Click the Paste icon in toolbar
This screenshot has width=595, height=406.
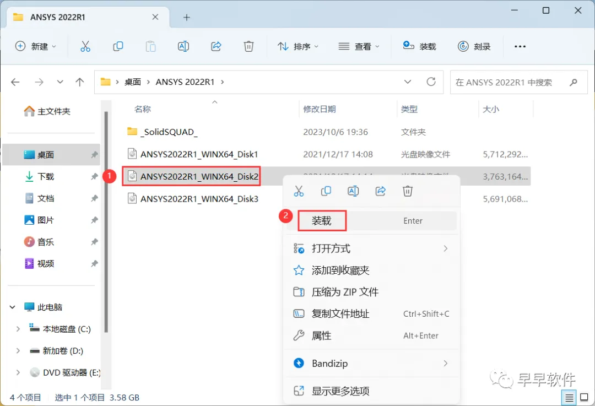coord(150,46)
